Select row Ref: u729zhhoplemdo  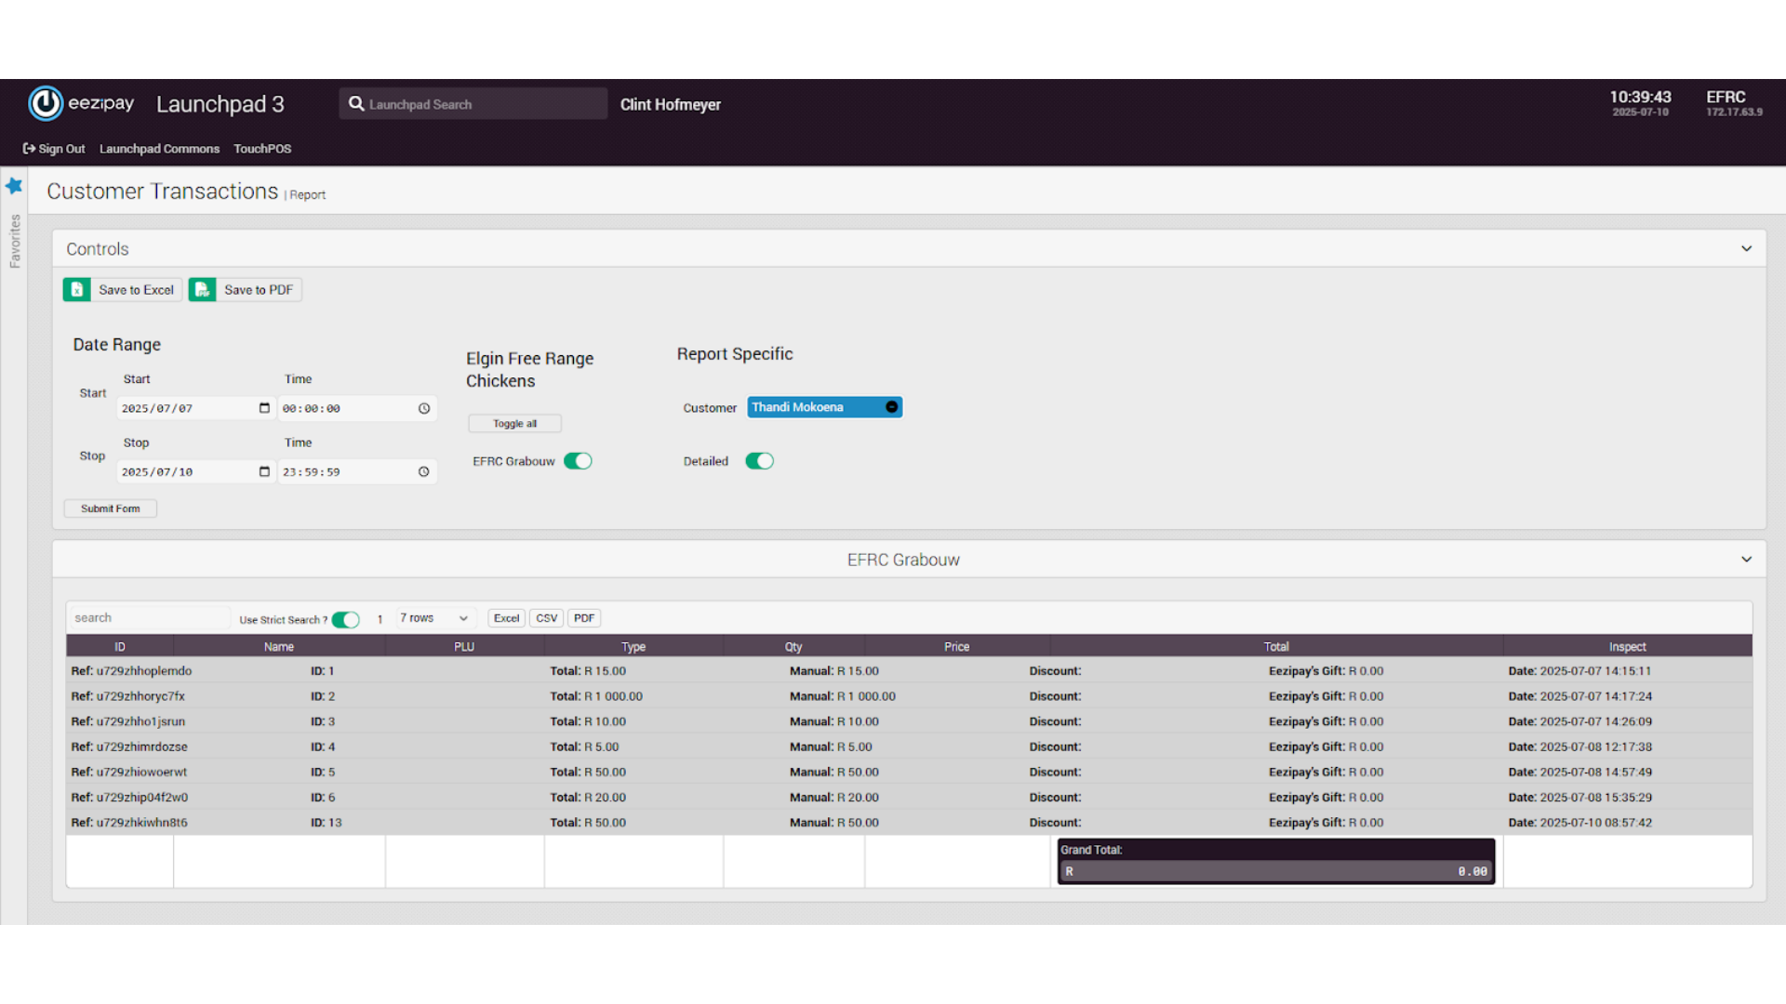pyautogui.click(x=909, y=671)
